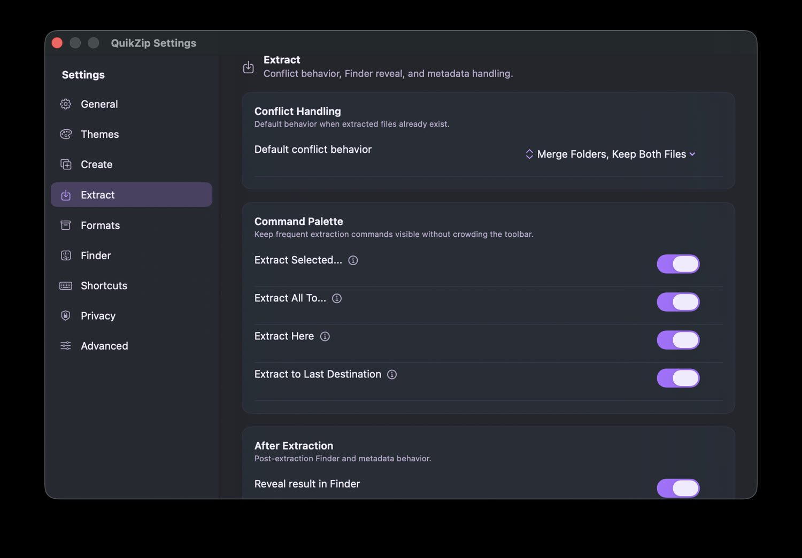802x558 pixels.
Task: Click the Formats box icon
Action: [x=66, y=226]
